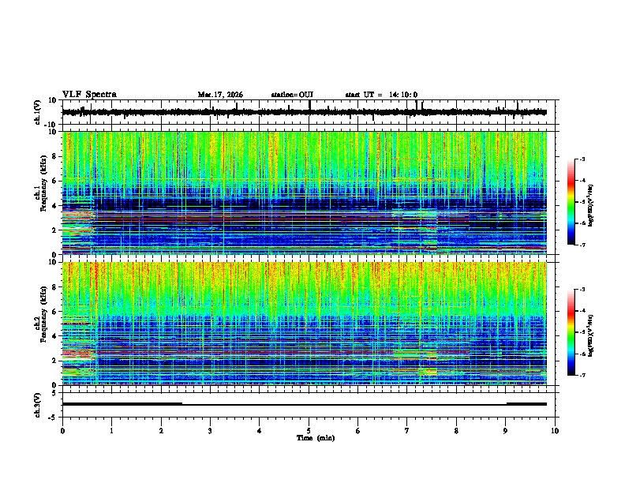Click the '6' kHz tick of ch.2 spectrogram
The width and height of the screenshot is (625, 483).
[x=54, y=312]
